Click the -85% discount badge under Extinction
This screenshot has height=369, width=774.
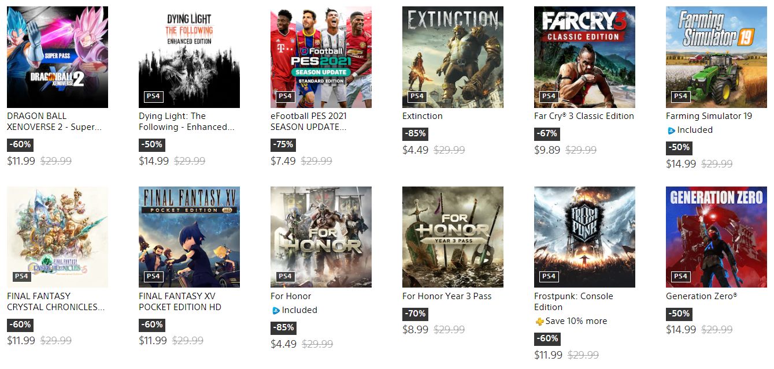coord(415,133)
